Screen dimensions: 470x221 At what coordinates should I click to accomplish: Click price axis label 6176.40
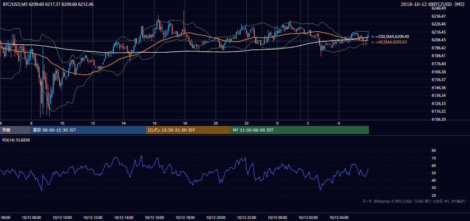(x=438, y=64)
